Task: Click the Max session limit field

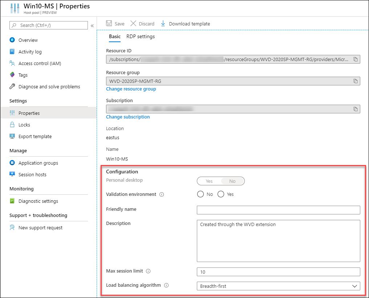Action: (x=279, y=272)
